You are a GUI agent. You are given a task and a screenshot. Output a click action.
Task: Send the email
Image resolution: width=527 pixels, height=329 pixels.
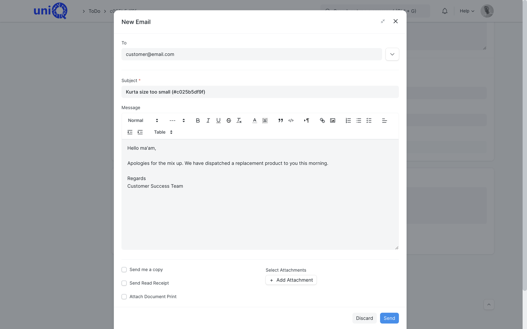(x=389, y=318)
